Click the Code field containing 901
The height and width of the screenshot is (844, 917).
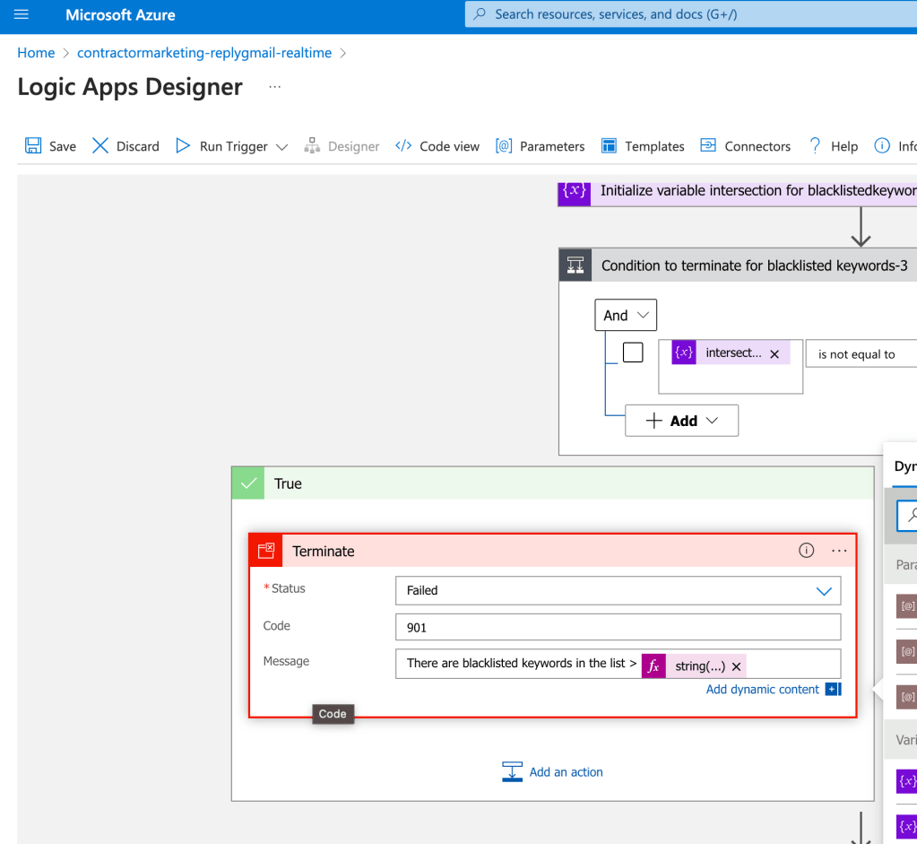click(x=619, y=627)
